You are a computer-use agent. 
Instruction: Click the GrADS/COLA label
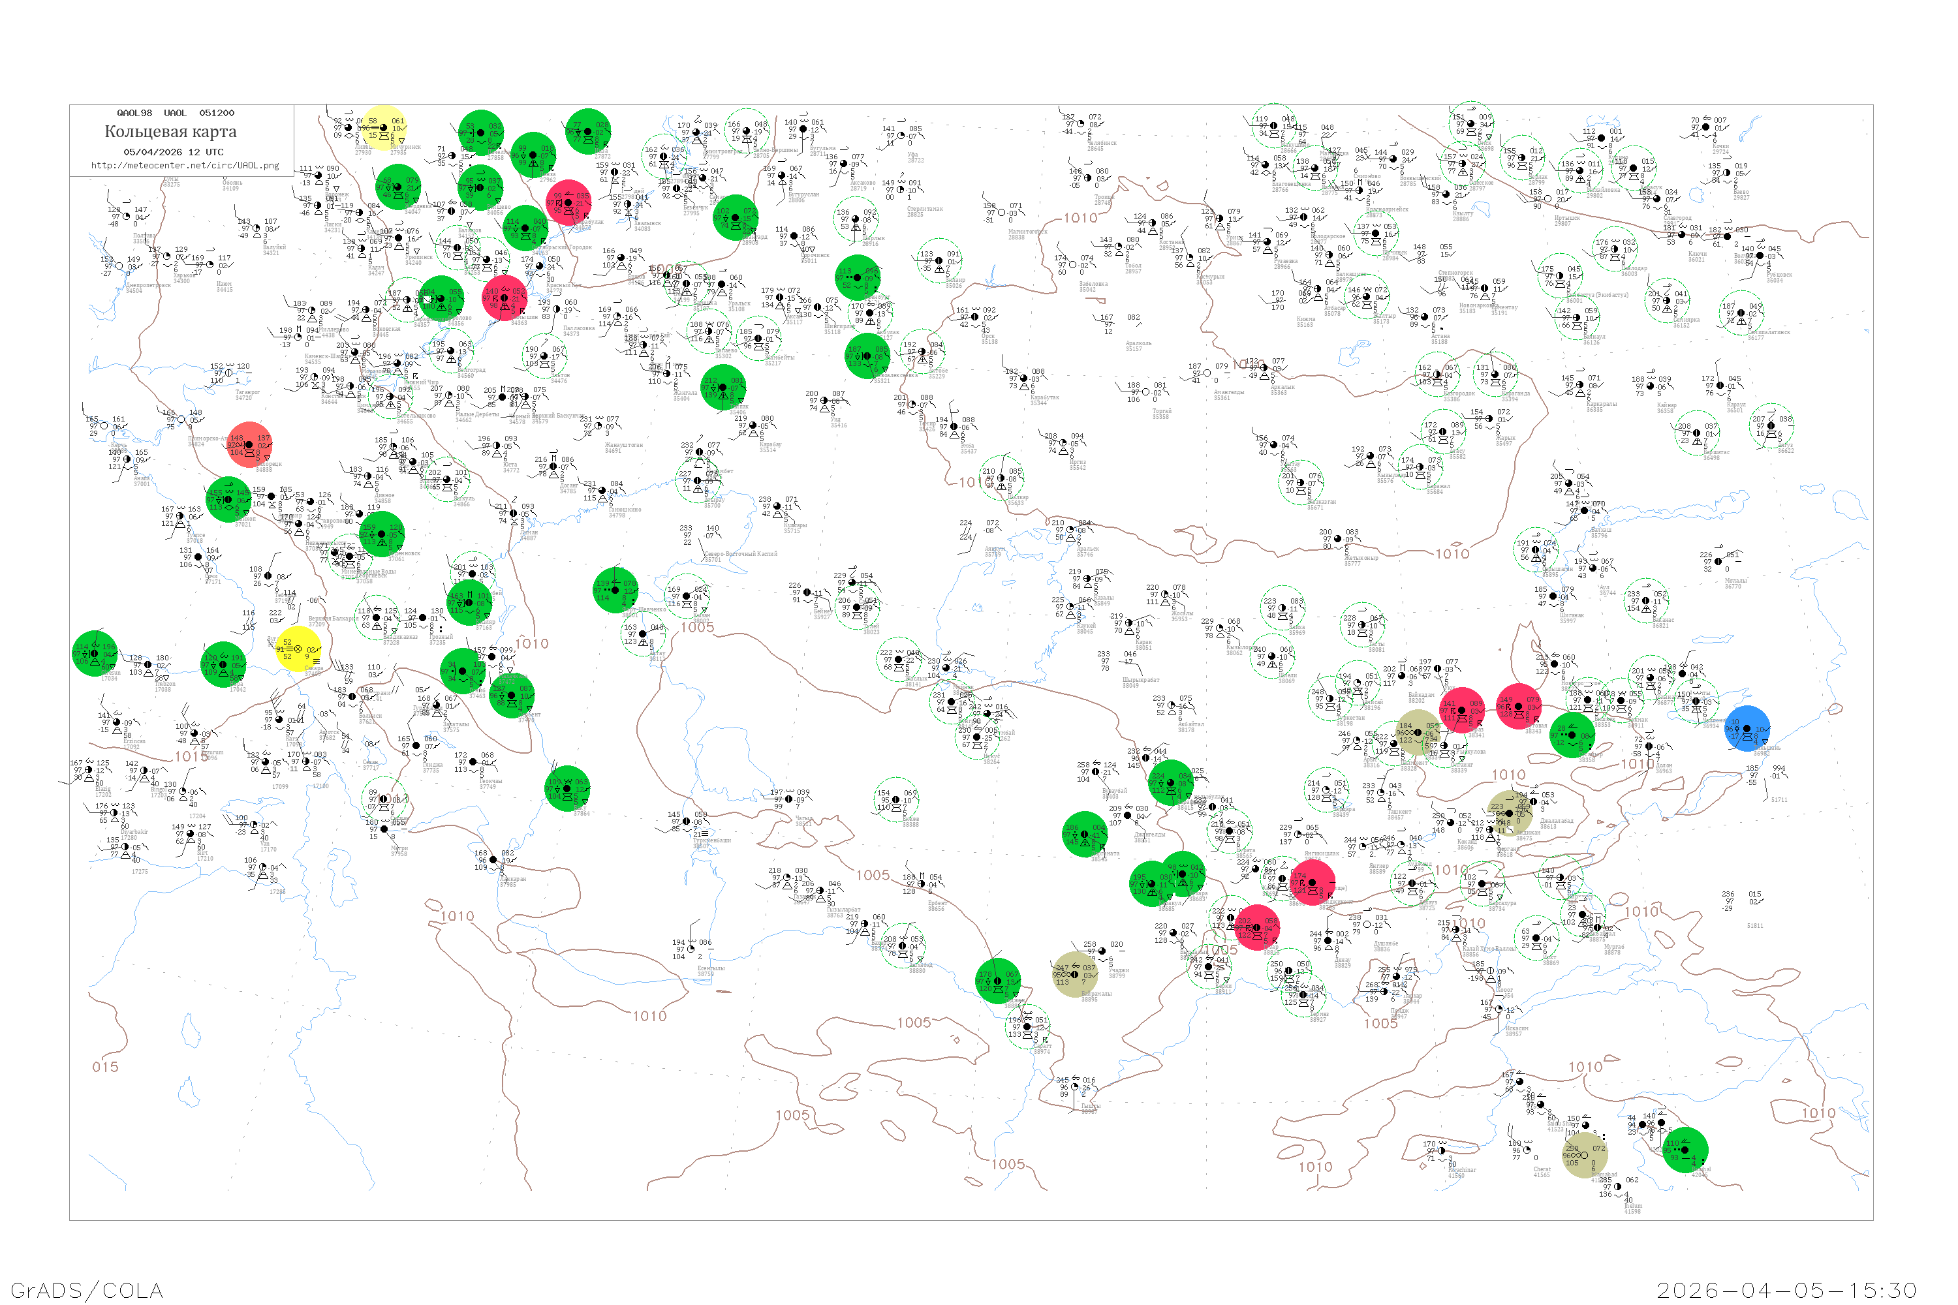point(87,1290)
